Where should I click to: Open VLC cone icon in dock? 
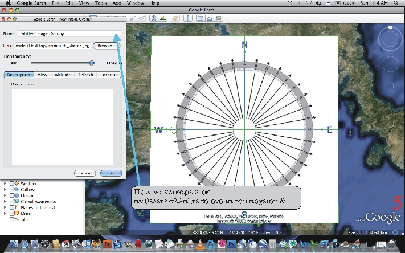(x=200, y=244)
